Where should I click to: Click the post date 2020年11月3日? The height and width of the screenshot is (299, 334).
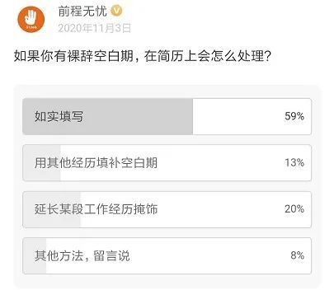pos(94,28)
